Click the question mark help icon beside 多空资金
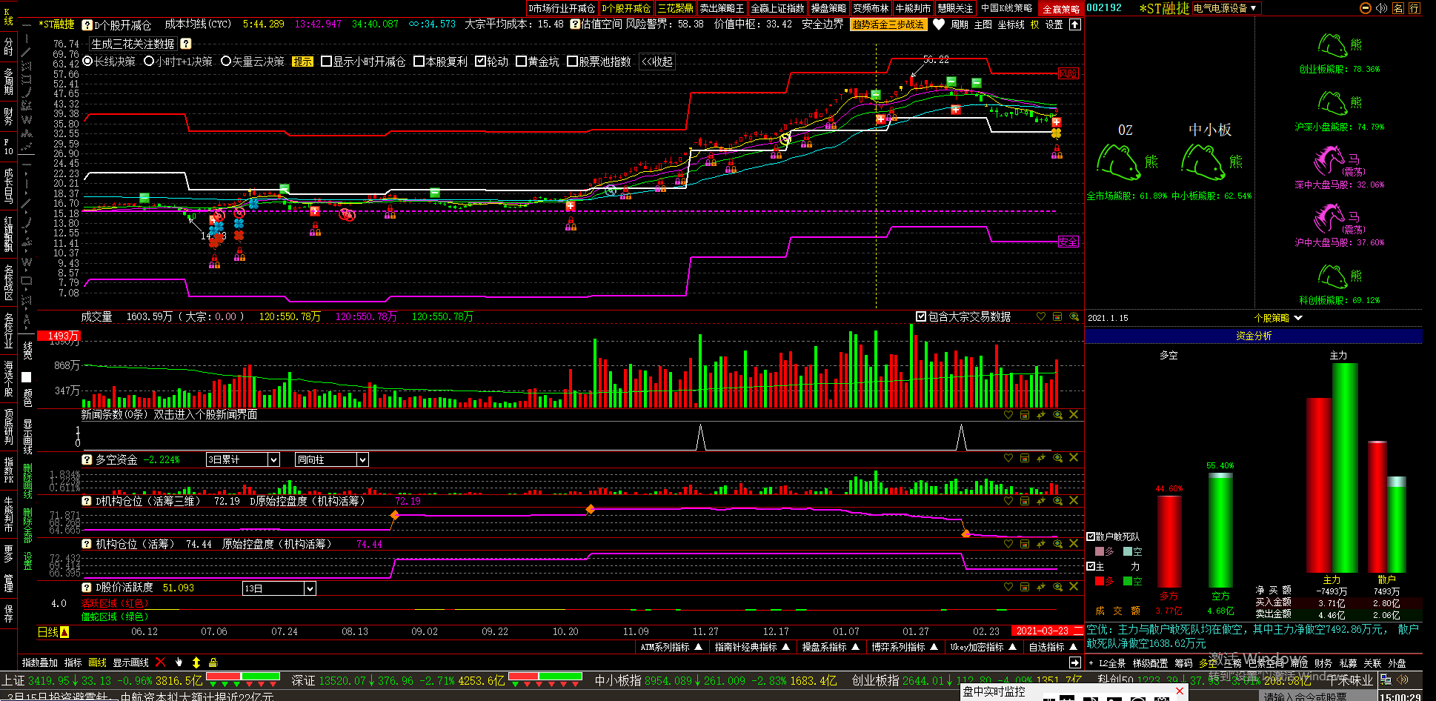 tap(87, 459)
